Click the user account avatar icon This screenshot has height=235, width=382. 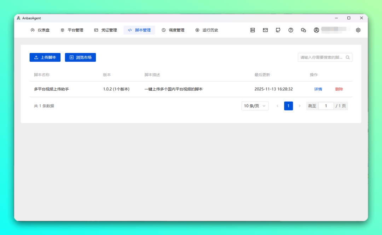[316, 30]
